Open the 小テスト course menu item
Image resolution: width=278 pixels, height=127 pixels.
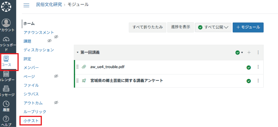click(x=31, y=121)
